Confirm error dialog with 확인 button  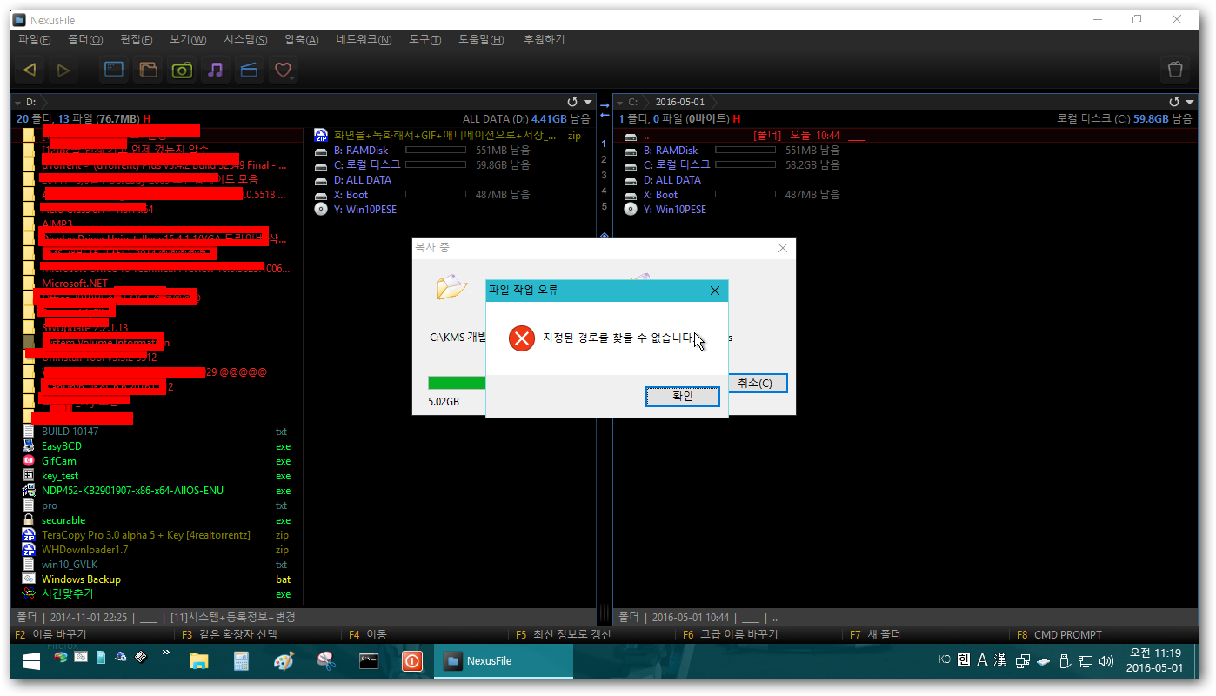pos(683,396)
